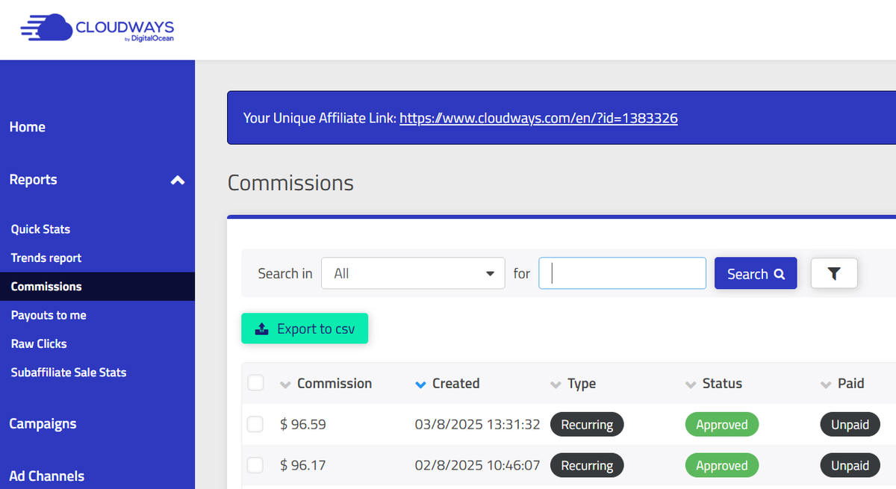Open the 'Search in' All dropdown
This screenshot has height=489, width=896.
click(413, 273)
